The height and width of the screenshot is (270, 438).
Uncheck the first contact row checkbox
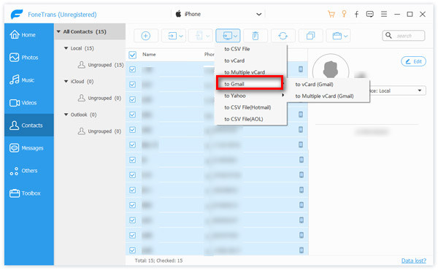(x=132, y=69)
